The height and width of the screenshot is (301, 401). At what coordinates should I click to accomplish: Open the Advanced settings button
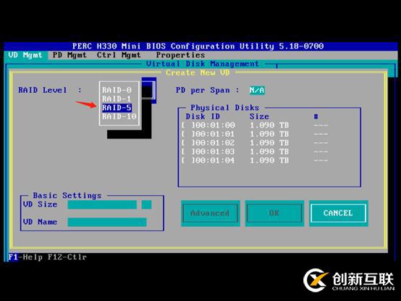[x=210, y=213]
